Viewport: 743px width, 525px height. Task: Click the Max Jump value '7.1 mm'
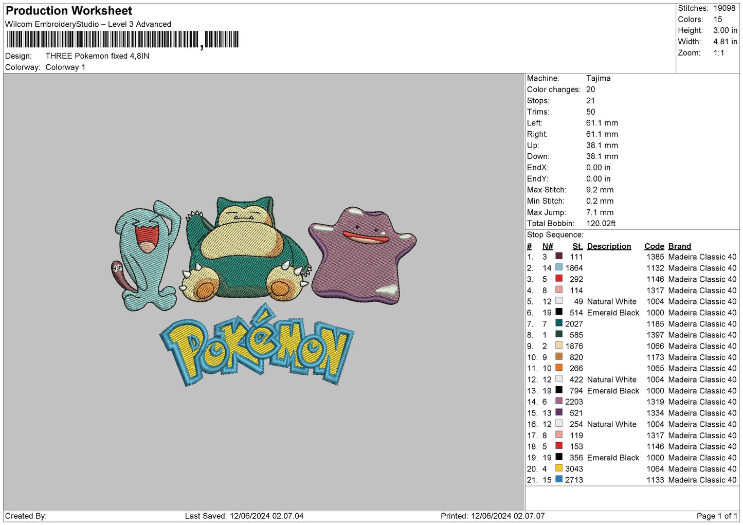600,212
